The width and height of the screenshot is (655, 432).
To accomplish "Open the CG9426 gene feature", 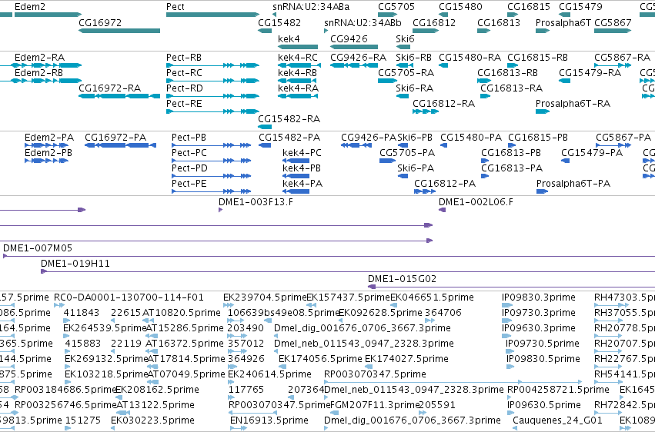I will pos(354,46).
